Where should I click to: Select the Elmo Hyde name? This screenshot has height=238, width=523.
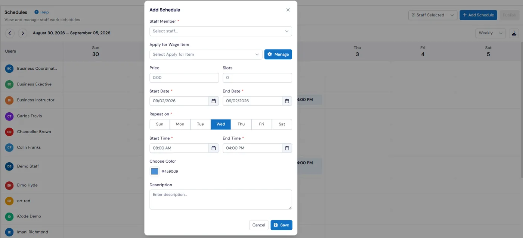tap(28, 185)
